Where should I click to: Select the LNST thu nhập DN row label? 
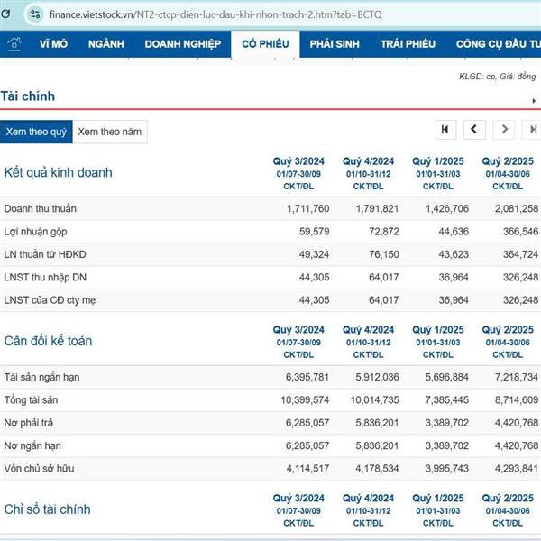pos(45,277)
